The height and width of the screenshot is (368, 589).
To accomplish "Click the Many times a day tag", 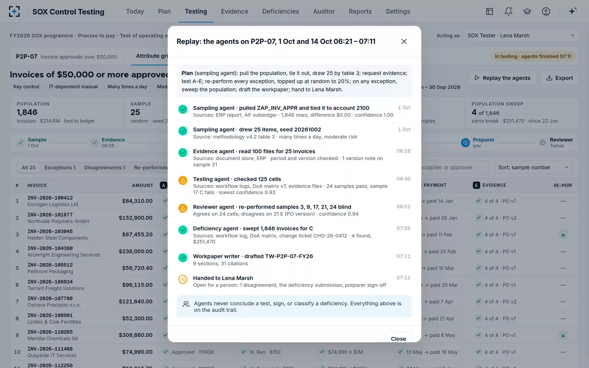I will point(127,87).
